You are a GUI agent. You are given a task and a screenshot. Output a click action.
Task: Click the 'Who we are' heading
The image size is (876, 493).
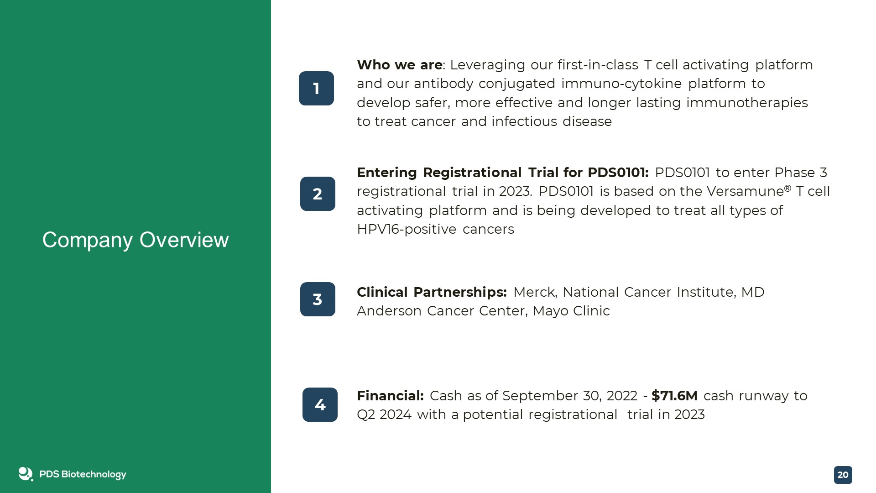point(399,65)
